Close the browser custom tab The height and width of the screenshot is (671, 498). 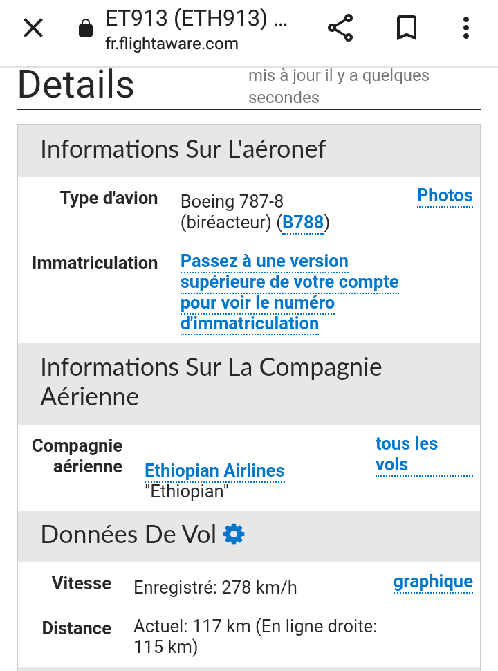point(33,28)
